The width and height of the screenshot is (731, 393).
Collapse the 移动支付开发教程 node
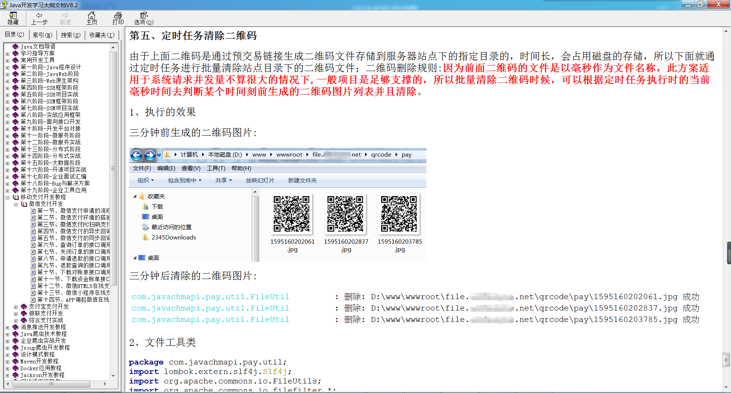[7, 197]
